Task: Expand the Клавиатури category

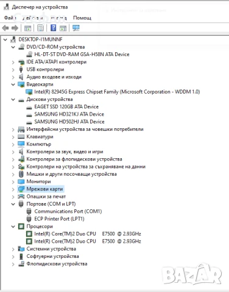Action: point(13,137)
